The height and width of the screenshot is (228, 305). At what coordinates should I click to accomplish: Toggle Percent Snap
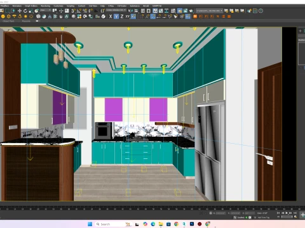coord(85,11)
